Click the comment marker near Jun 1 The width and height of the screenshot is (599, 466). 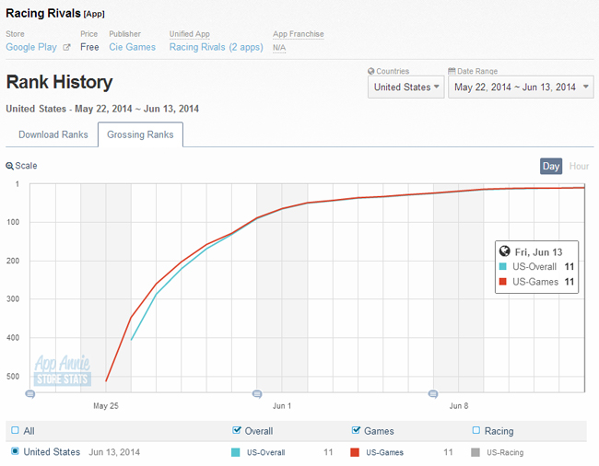(x=257, y=393)
